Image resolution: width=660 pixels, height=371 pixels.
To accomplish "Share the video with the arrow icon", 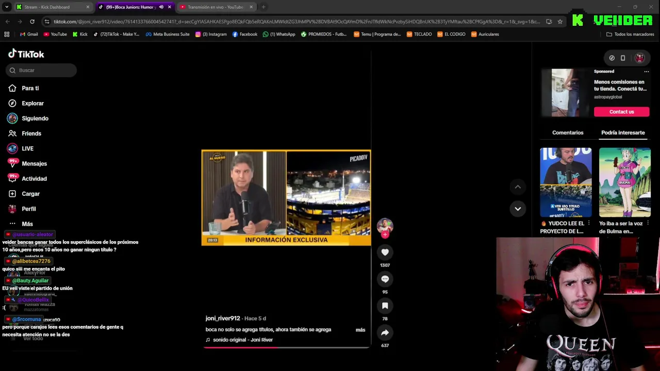I will 385,332.
